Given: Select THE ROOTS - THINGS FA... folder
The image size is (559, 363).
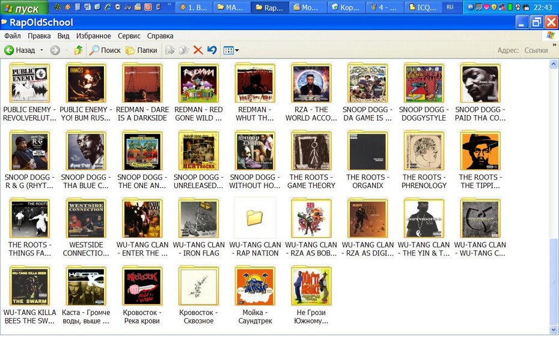Looking at the screenshot, I should 29,227.
